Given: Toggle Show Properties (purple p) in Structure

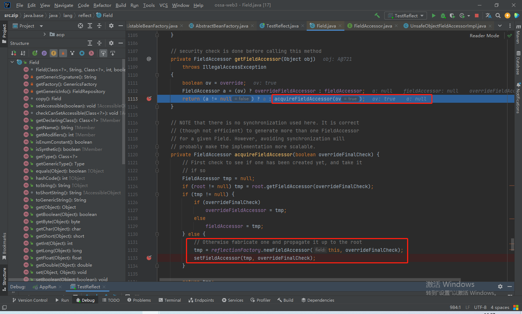Looking at the screenshot, I should [x=44, y=53].
